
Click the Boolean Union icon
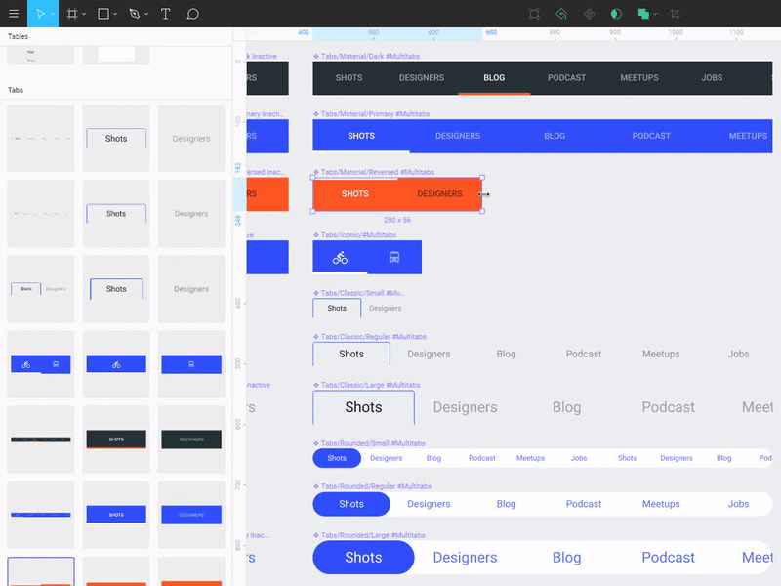click(642, 14)
